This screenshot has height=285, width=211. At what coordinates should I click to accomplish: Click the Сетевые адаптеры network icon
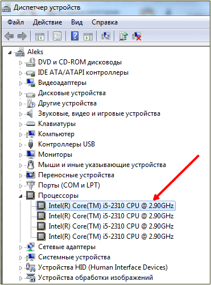click(x=31, y=247)
